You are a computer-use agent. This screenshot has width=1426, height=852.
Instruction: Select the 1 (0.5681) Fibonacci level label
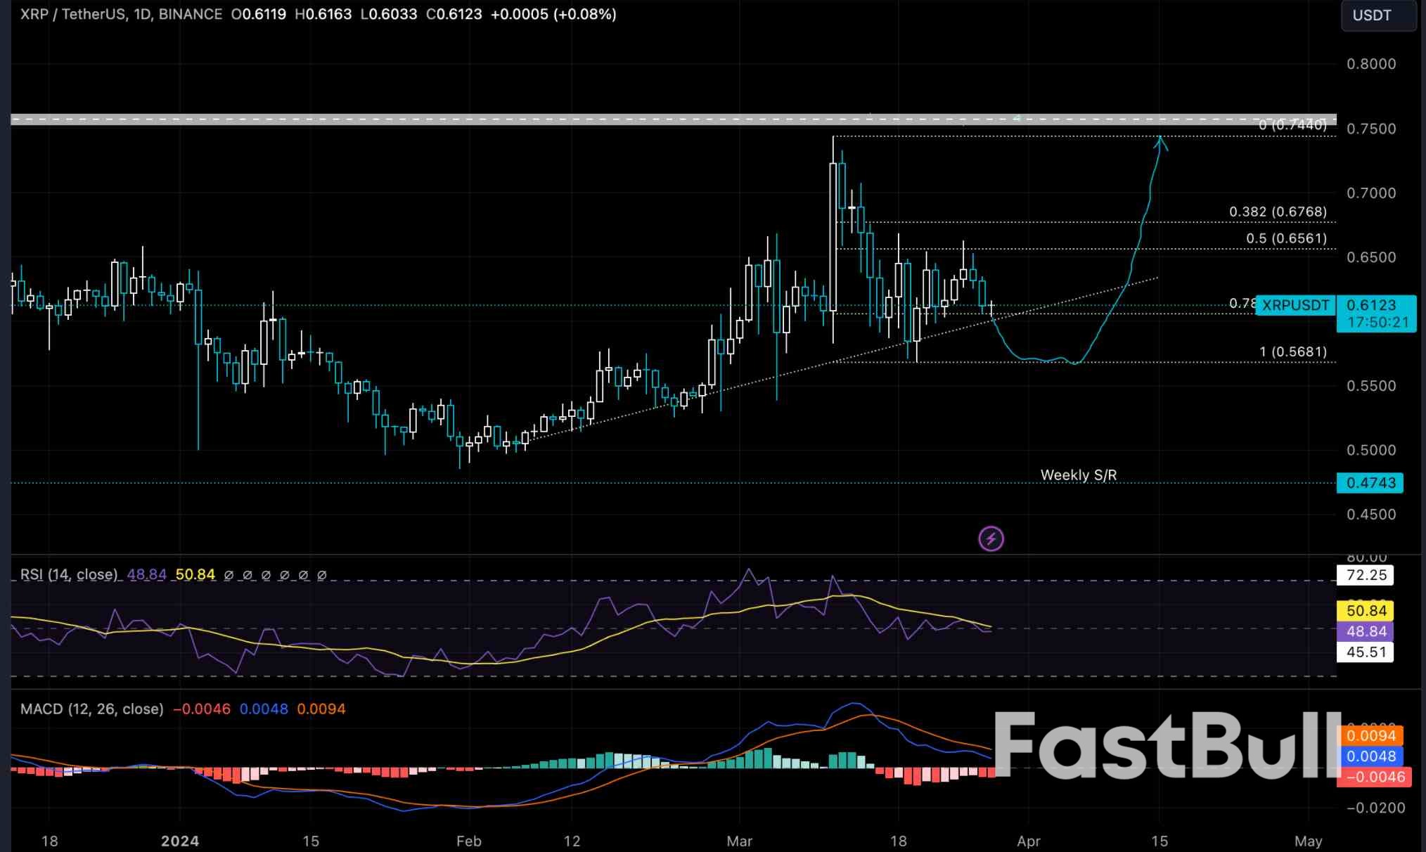pos(1292,351)
